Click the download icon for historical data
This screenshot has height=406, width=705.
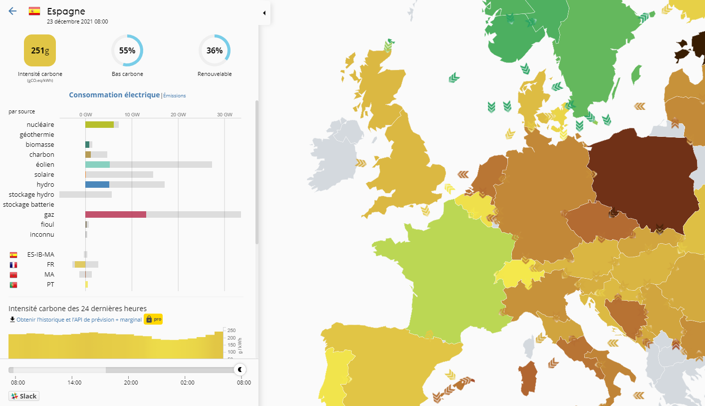[12, 319]
